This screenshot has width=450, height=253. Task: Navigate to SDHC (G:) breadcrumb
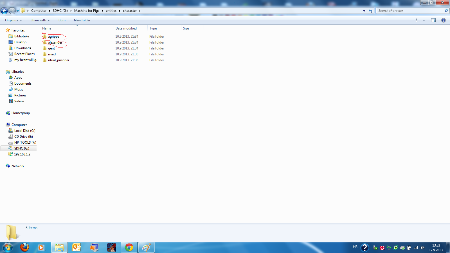[x=60, y=11]
